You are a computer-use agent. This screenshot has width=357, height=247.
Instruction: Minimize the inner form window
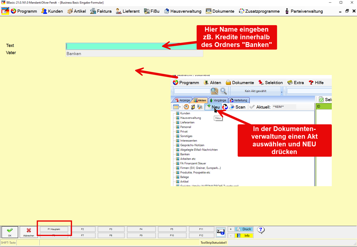[x=340, y=11]
